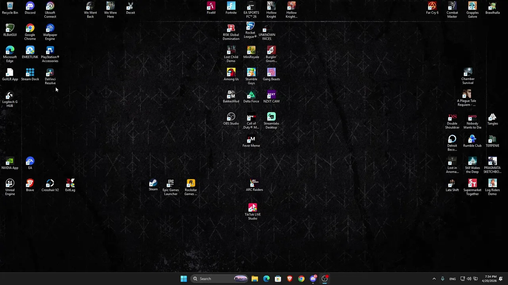This screenshot has width=508, height=285.
Task: Select the RLBotGUI desktop icon
Action: 10,30
